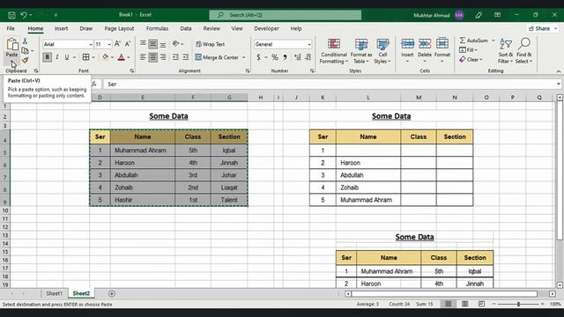
Task: Click the Save icon in title bar
Action: click(11, 15)
